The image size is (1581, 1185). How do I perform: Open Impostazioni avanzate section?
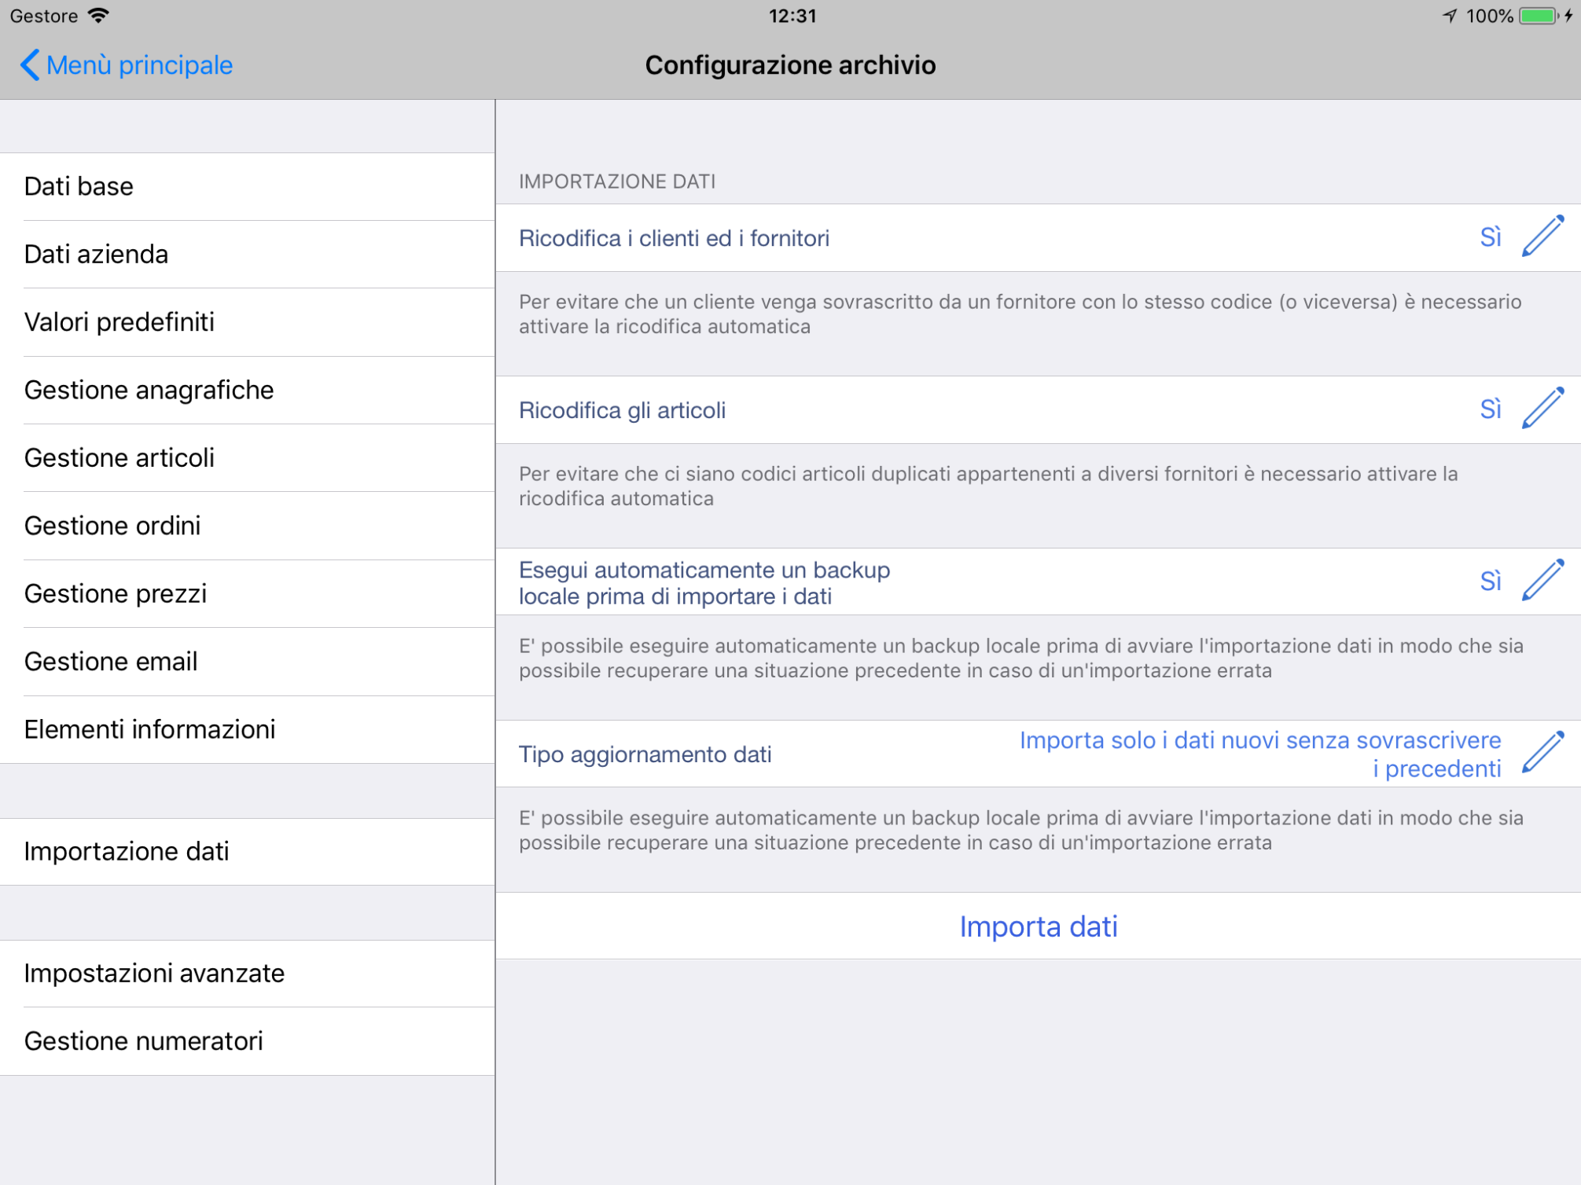(247, 973)
